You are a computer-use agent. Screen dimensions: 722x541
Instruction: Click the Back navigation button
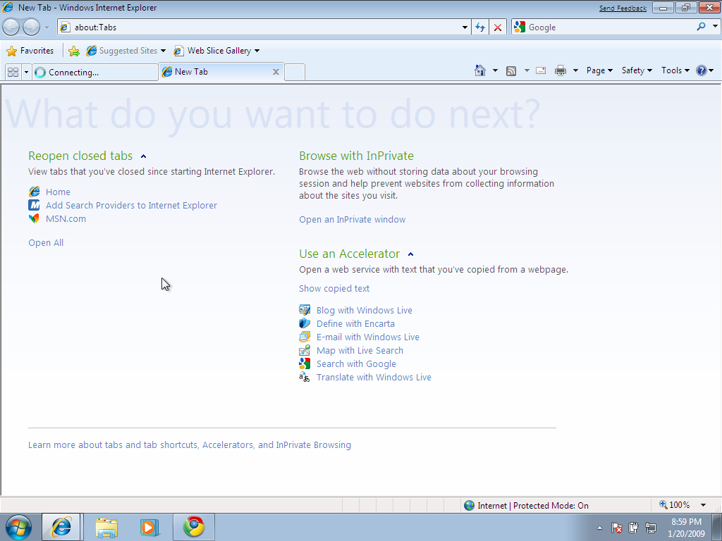coord(11,27)
